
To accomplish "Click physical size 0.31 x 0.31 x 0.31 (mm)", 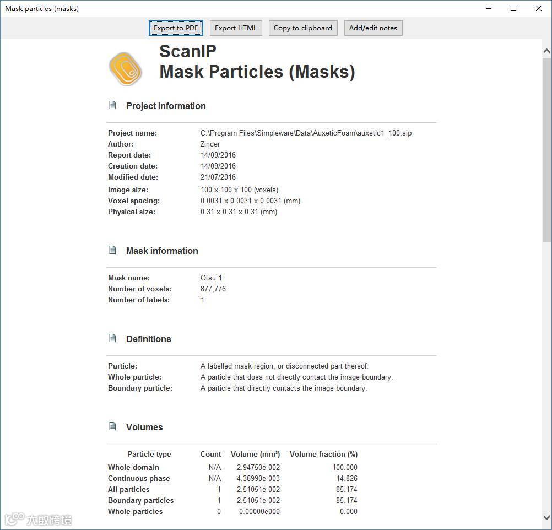I will coord(239,212).
